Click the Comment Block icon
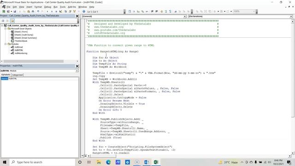The height and width of the screenshot is (166, 295). point(166,12)
